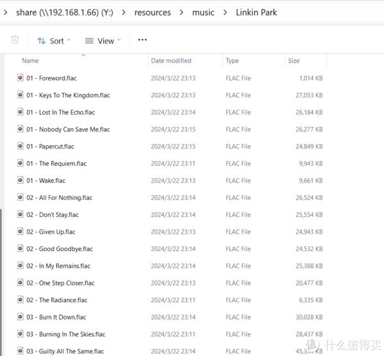This screenshot has width=384, height=356.
Task: Click the file icon of The Radiance.flac
Action: [20, 300]
